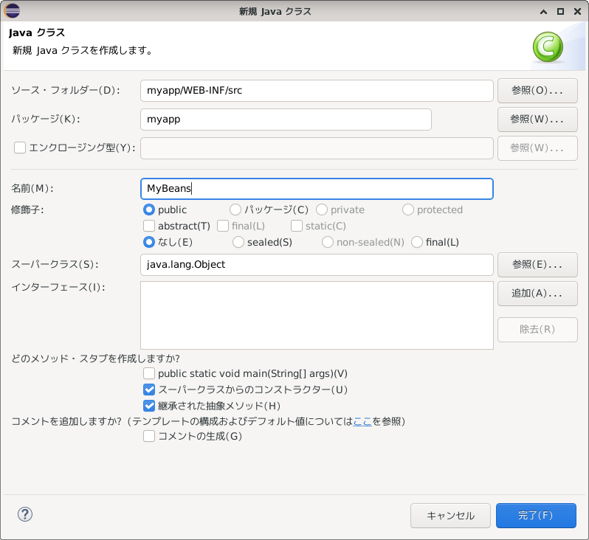
Task: Click the empty インターフェース list box
Action: point(317,316)
